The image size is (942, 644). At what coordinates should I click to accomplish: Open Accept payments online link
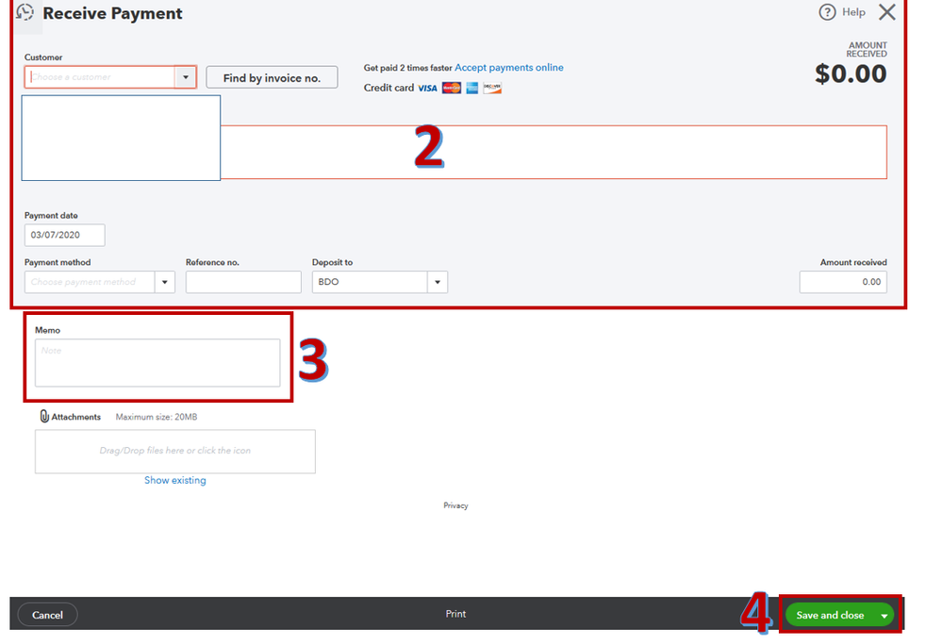tap(509, 67)
